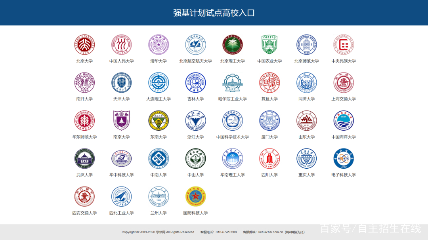Open the 上海交通大学 text link
The image size is (428, 240).
[x=343, y=99]
